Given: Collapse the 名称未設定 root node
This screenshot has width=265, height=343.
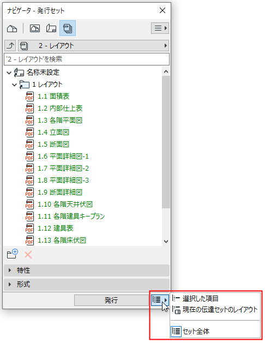Looking at the screenshot, I should coord(9,73).
